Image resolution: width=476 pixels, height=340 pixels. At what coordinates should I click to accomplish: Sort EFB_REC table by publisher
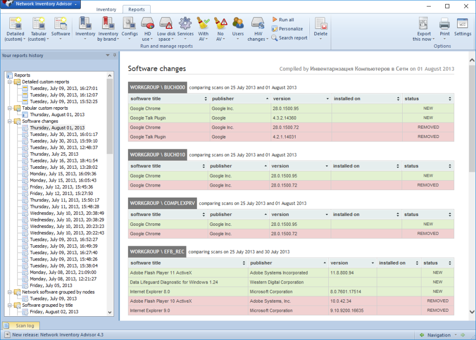pyautogui.click(x=288, y=263)
